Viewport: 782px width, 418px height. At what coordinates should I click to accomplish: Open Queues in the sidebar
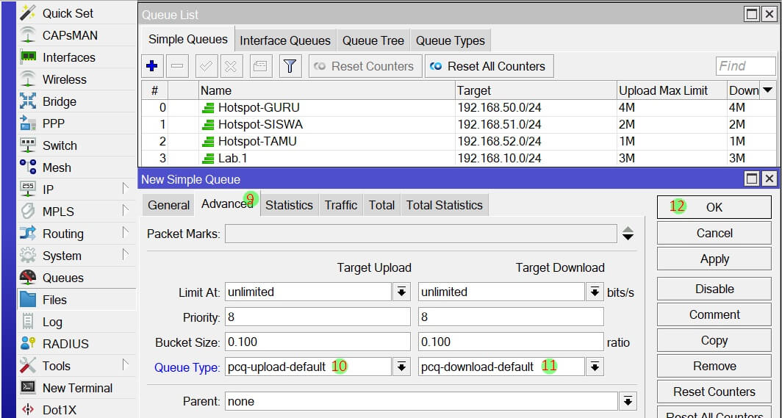click(62, 278)
